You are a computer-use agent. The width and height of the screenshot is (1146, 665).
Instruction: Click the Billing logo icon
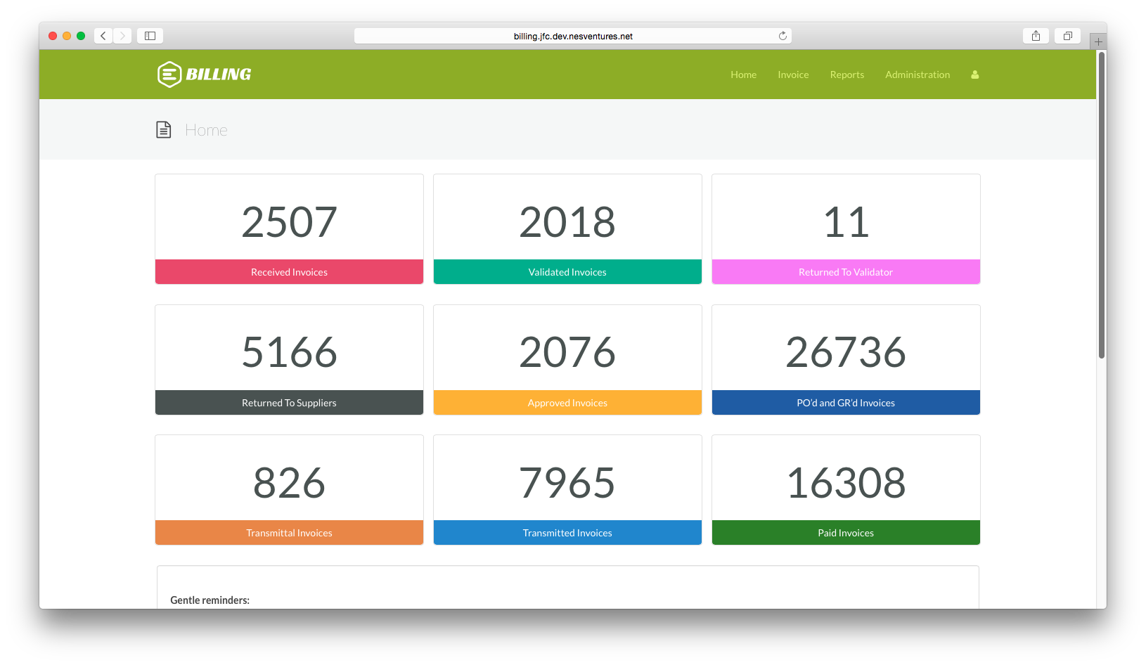(x=168, y=75)
